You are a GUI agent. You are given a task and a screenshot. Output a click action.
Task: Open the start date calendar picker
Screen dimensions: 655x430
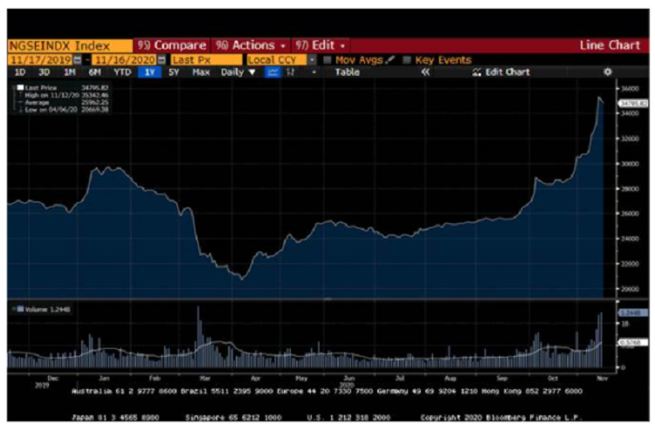pos(78,60)
